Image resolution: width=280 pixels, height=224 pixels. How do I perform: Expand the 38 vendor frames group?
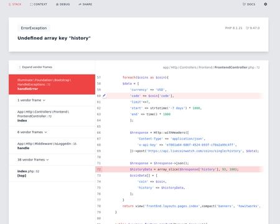pos(33,160)
